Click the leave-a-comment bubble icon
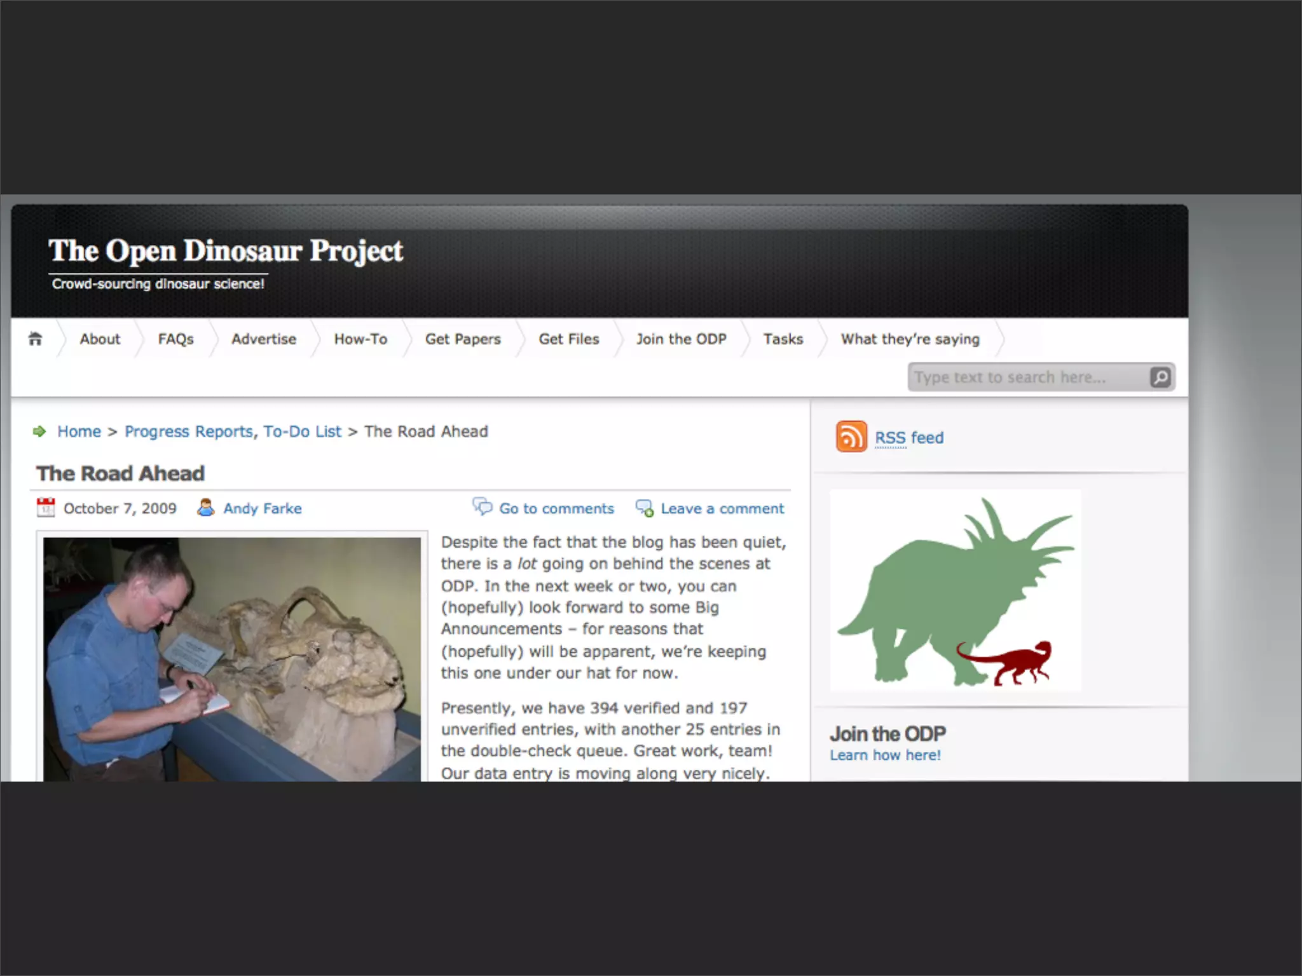Screen dimensions: 1302x976 pos(644,508)
